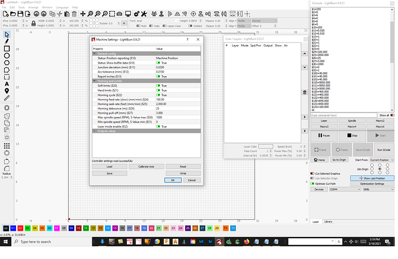Open the Align Y Middle dropdown
This screenshot has width=398, height=259.
click(x=244, y=25)
